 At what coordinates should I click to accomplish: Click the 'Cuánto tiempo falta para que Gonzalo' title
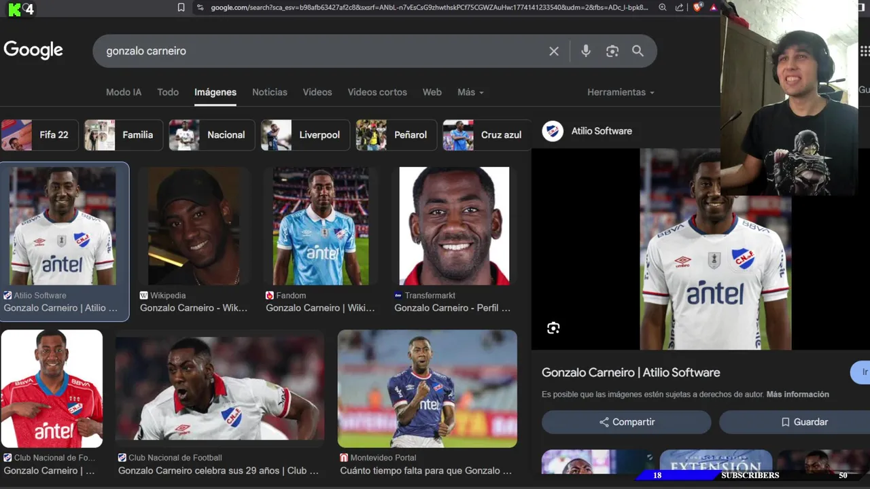pos(426,470)
